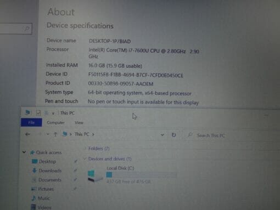Open Customize Quick Access Toolbar dropdown

click(x=53, y=113)
